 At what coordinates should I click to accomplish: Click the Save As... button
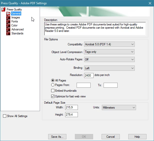57,137
